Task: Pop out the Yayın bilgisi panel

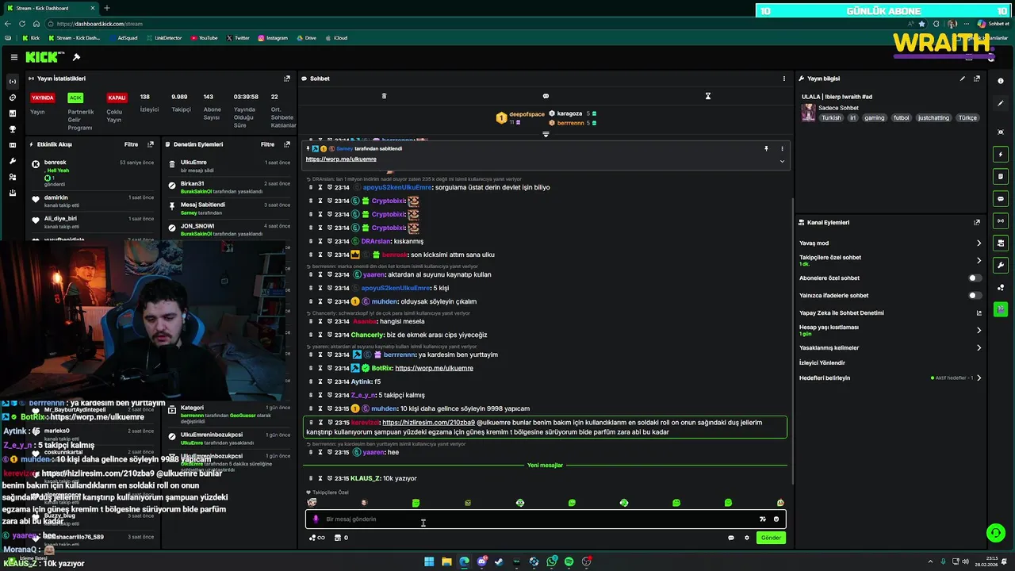Action: pyautogui.click(x=977, y=79)
